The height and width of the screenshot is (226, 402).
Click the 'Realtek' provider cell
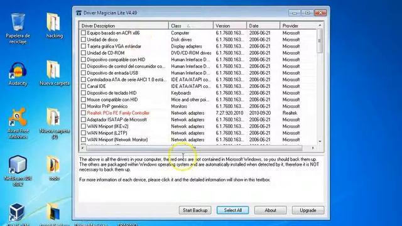point(290,113)
